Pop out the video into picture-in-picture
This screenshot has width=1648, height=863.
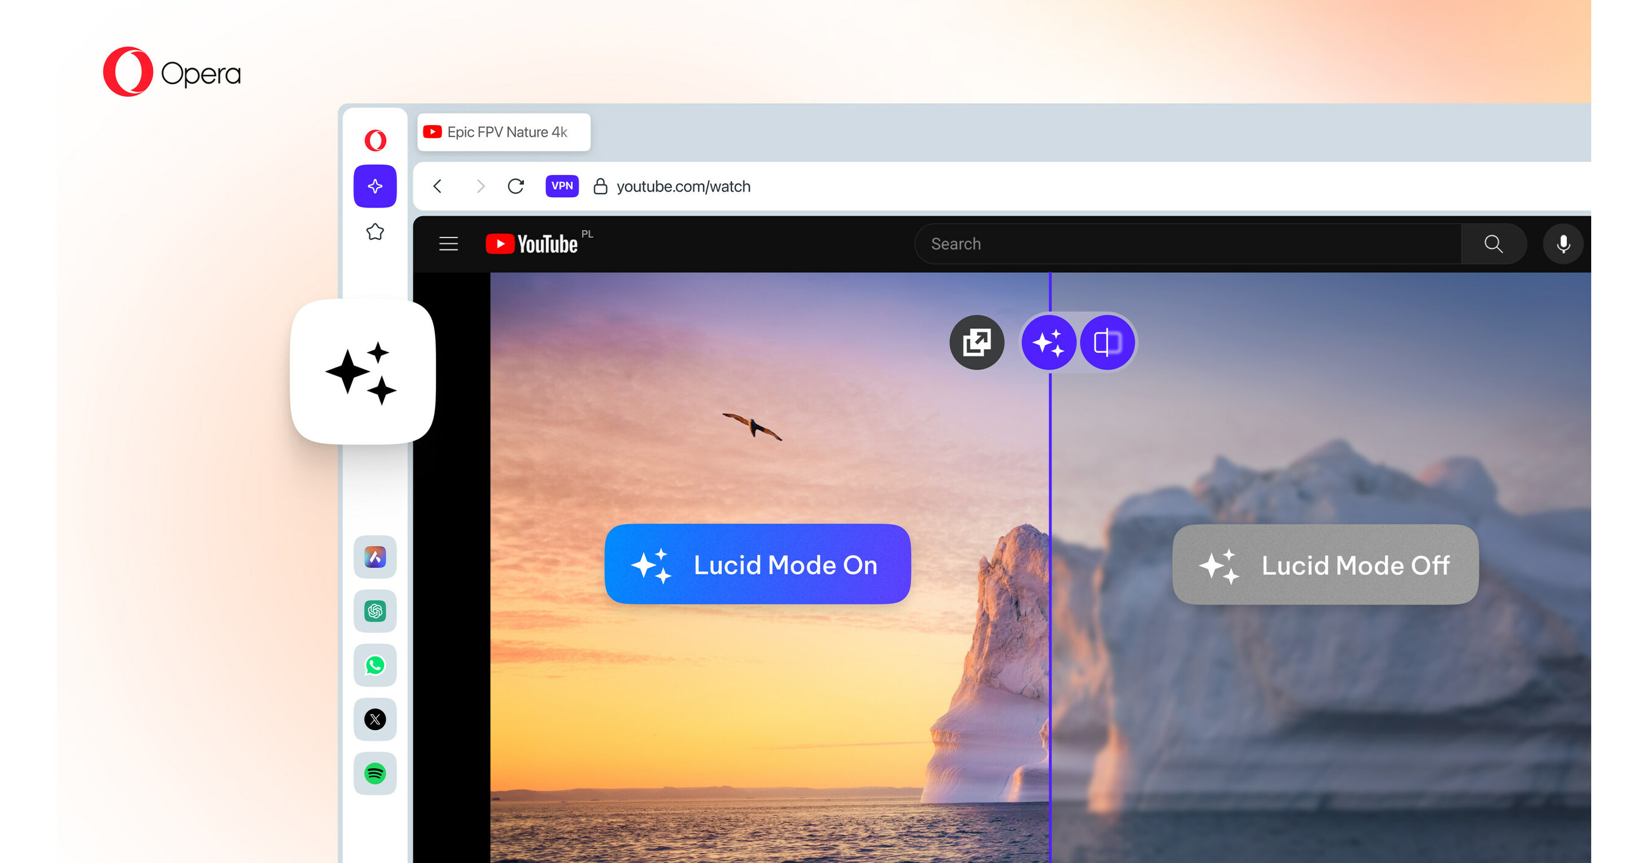977,342
